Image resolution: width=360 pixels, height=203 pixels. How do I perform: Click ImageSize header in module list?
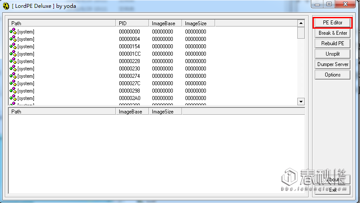(x=165, y=111)
